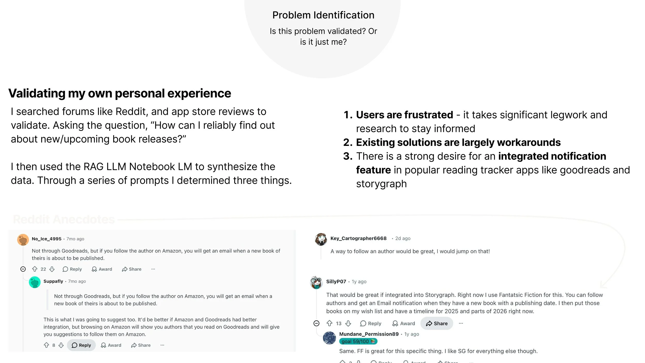Viewport: 645px width, 363px height.
Task: Downvote the No_Ice_4995 comment with 22 votes
Action: pos(52,269)
